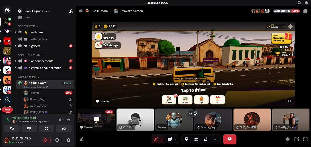311x147 pixels.
Task: Show member avatars in call header
Action: pyautogui.click(x=260, y=11)
